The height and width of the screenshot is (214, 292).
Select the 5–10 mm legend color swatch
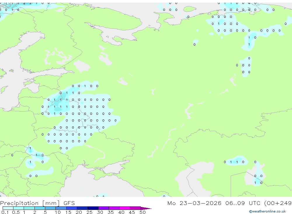pos(50,208)
